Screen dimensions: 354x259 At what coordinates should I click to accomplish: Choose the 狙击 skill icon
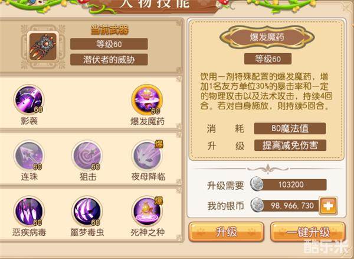(x=87, y=156)
